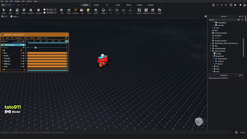
Task: Switch to the Home ribbon tab
Action: coord(85,5)
